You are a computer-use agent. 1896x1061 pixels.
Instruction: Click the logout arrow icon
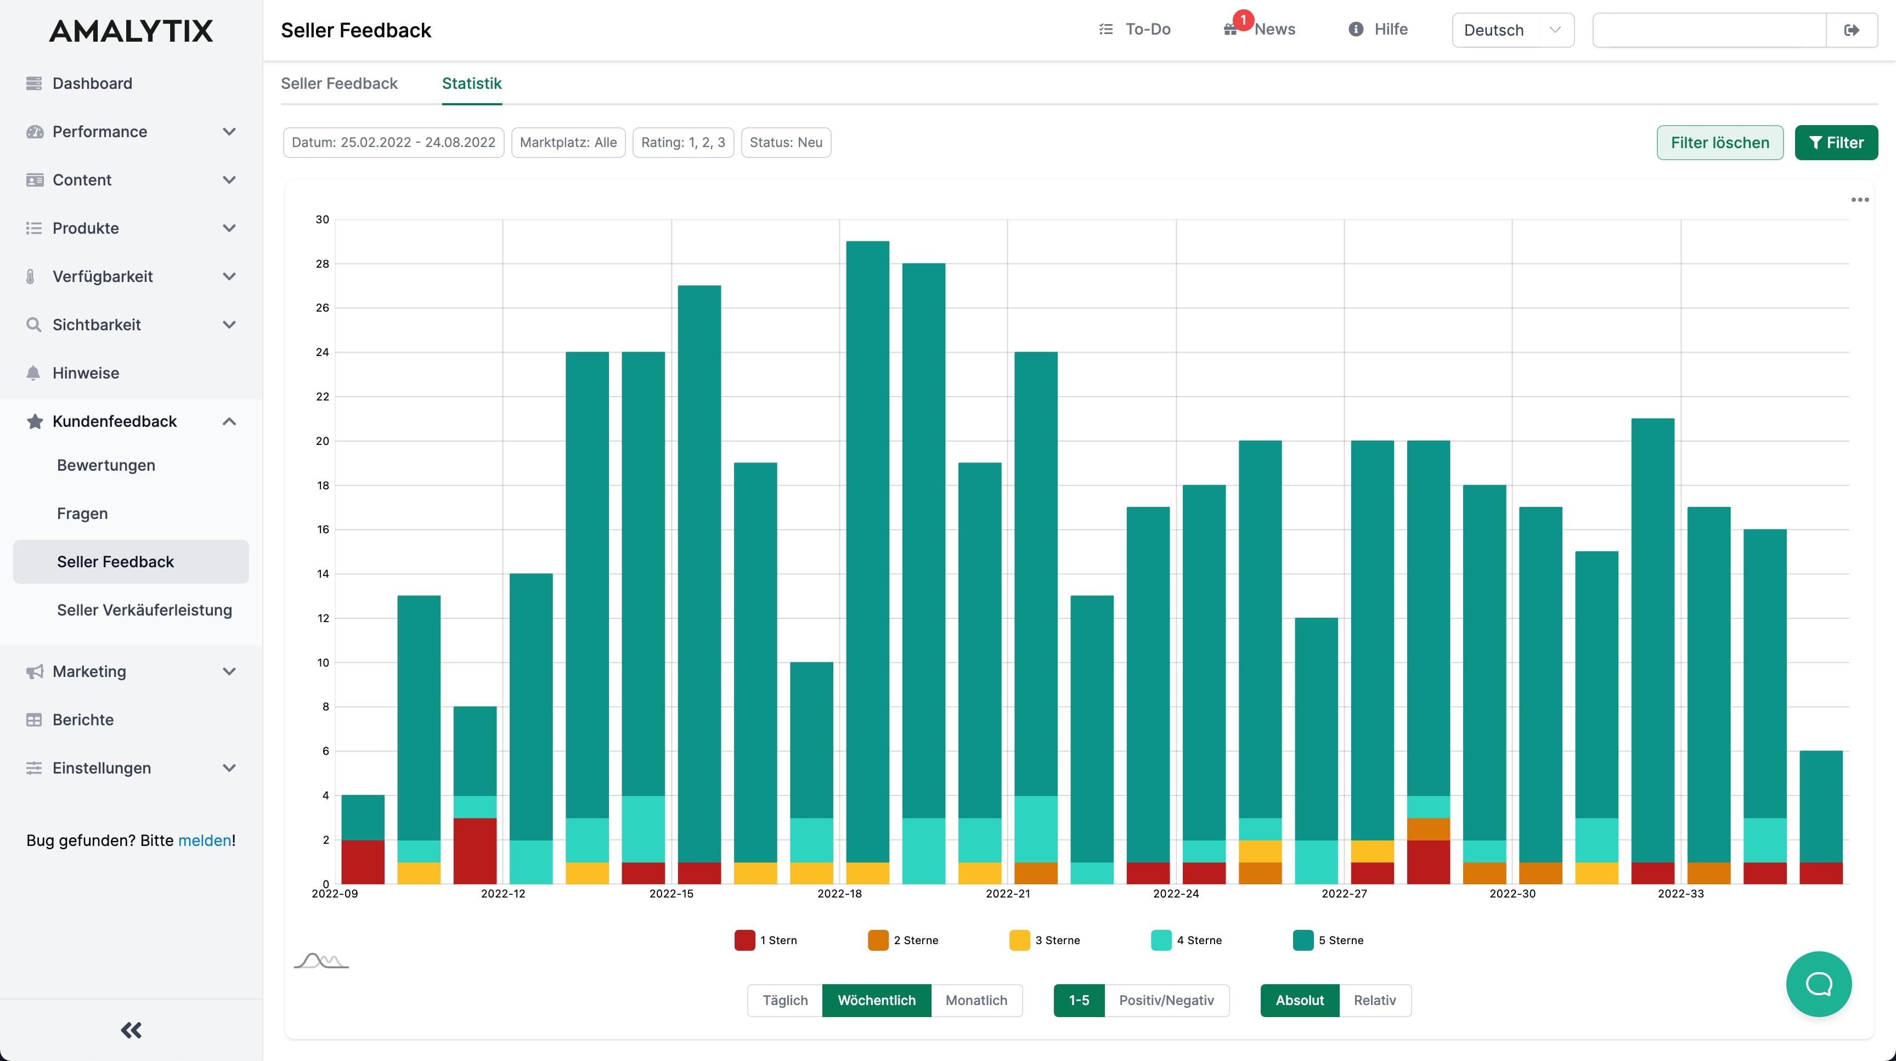1852,30
